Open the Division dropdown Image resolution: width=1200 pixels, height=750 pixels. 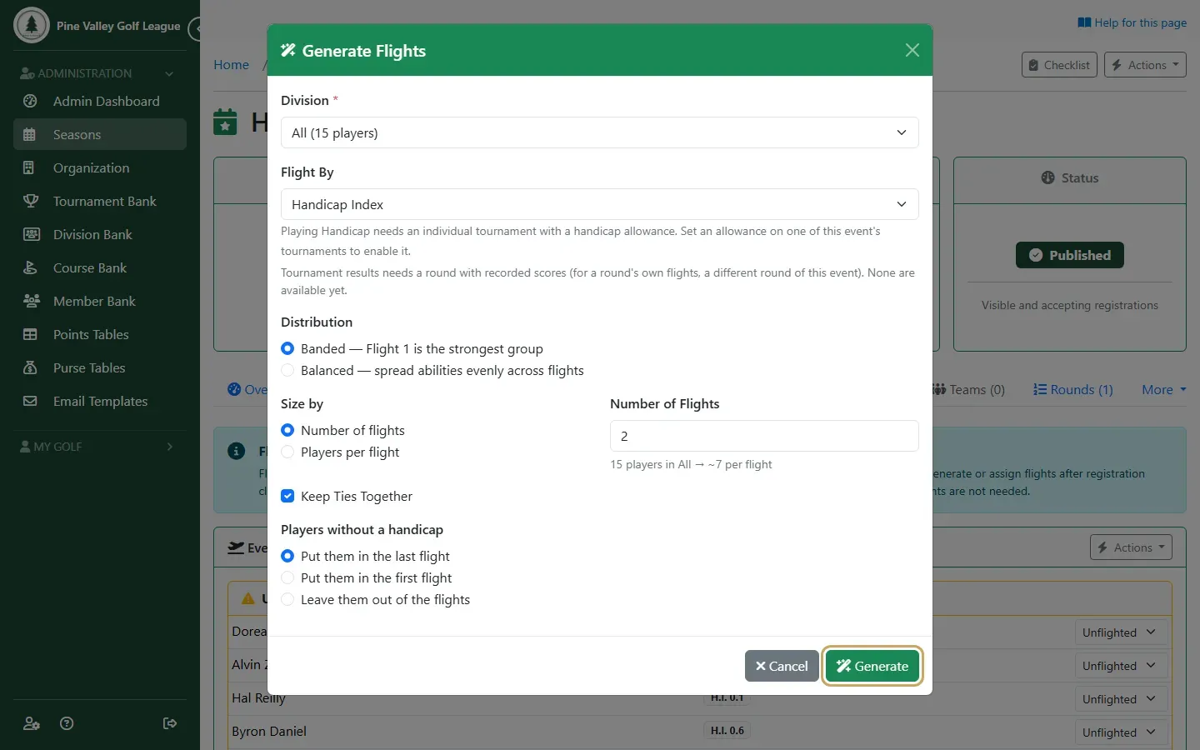click(600, 132)
